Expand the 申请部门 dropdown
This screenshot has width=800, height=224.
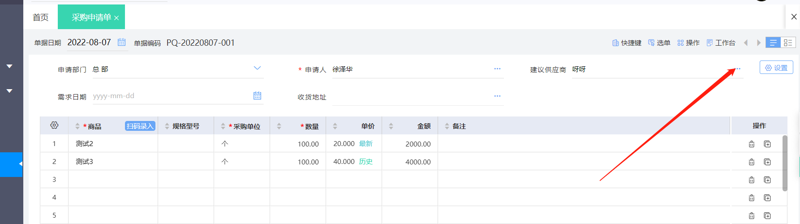[257, 69]
